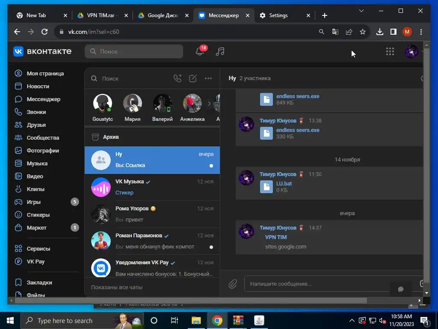This screenshot has width=438, height=329.
Task: Expand the Chrome tab search chevron
Action: click(361, 11)
